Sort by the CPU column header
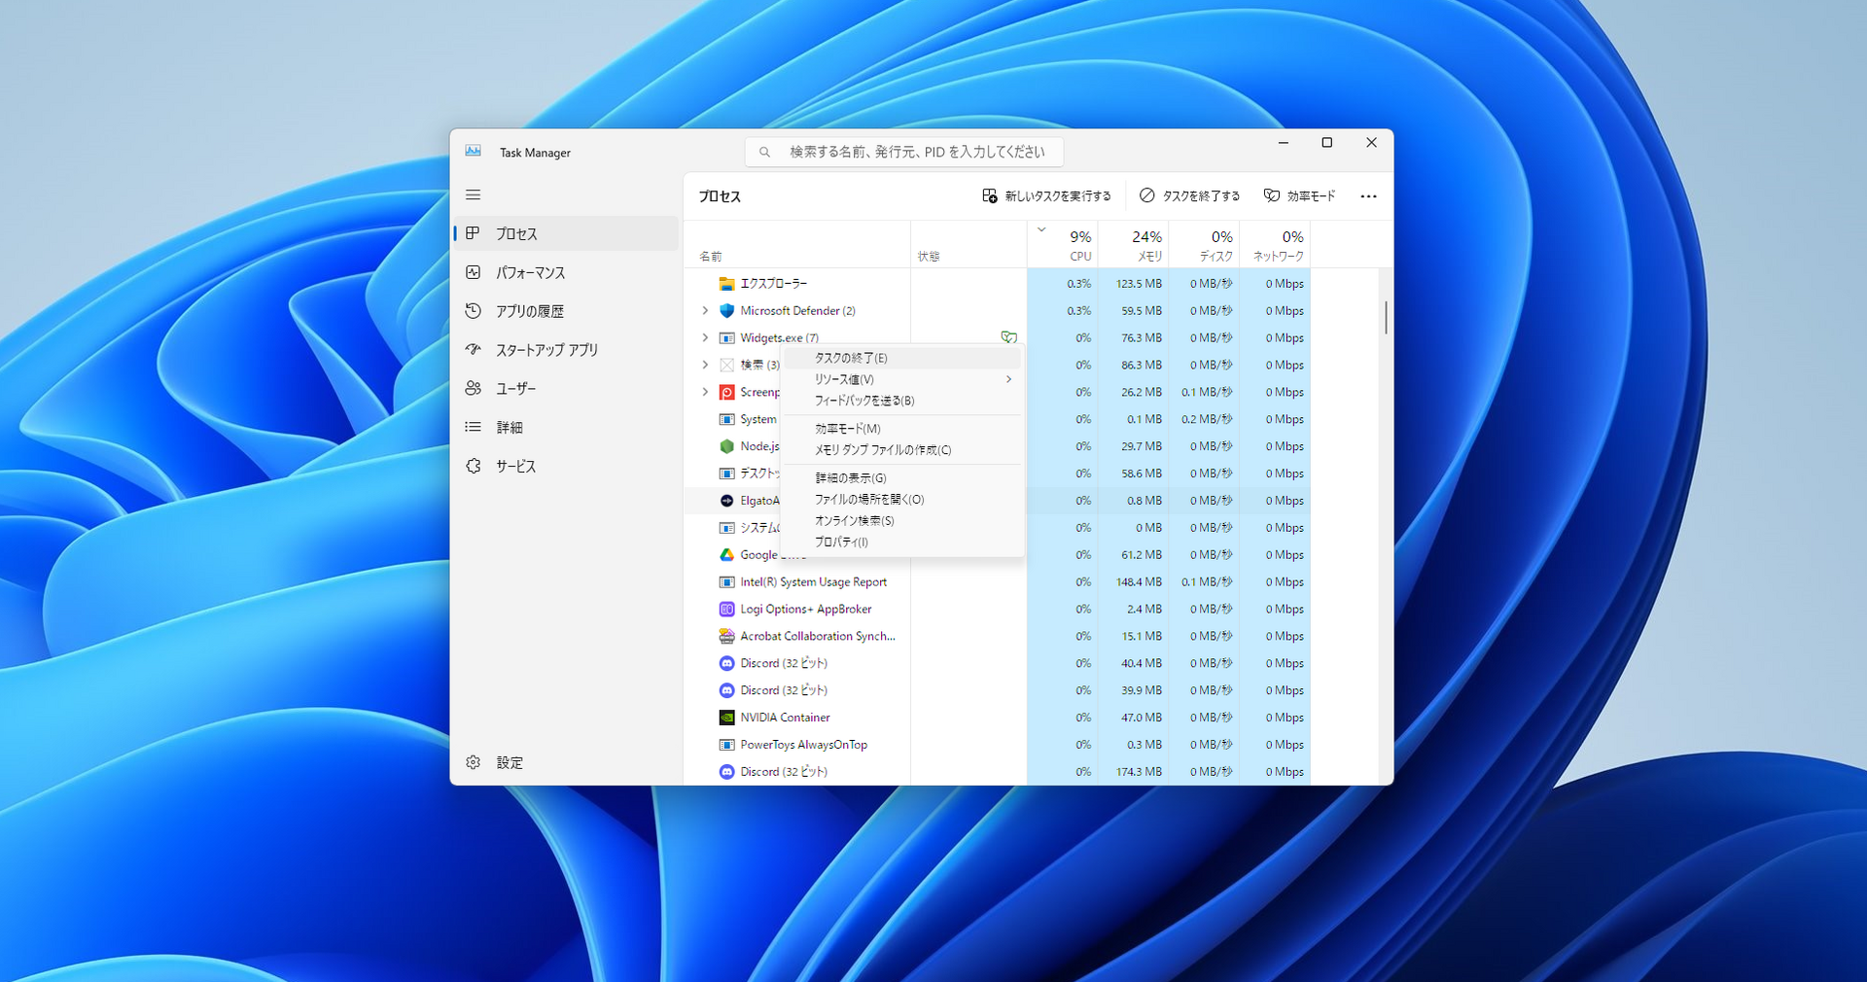This screenshot has height=982, width=1867. coord(1063,245)
